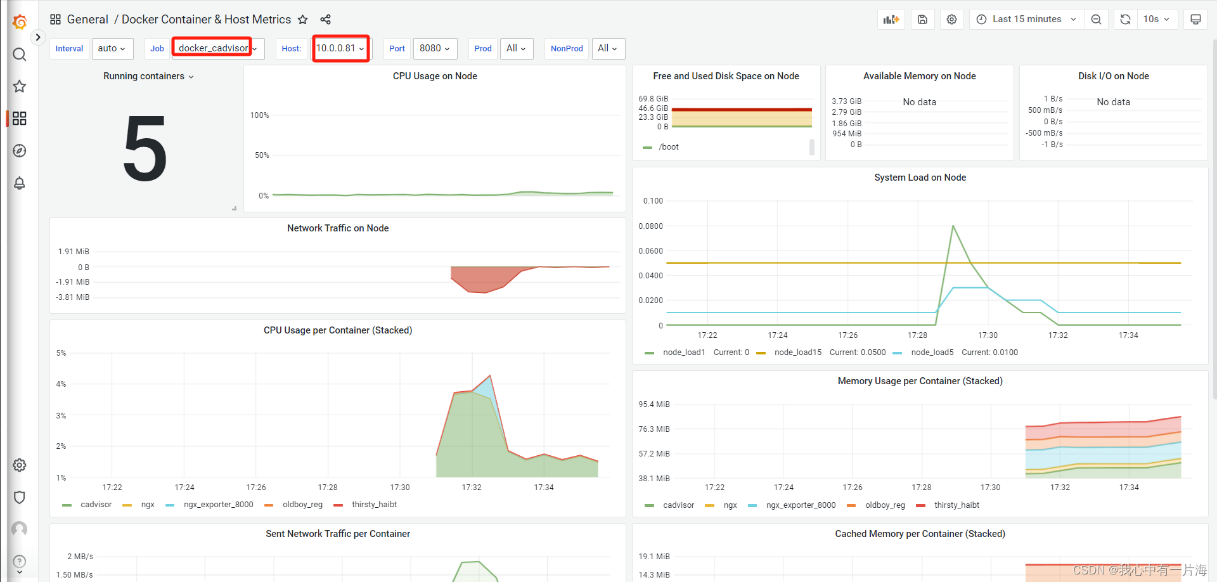1217x582 pixels.
Task: Toggle cadvisor in Memory Usage legend
Action: (679, 505)
